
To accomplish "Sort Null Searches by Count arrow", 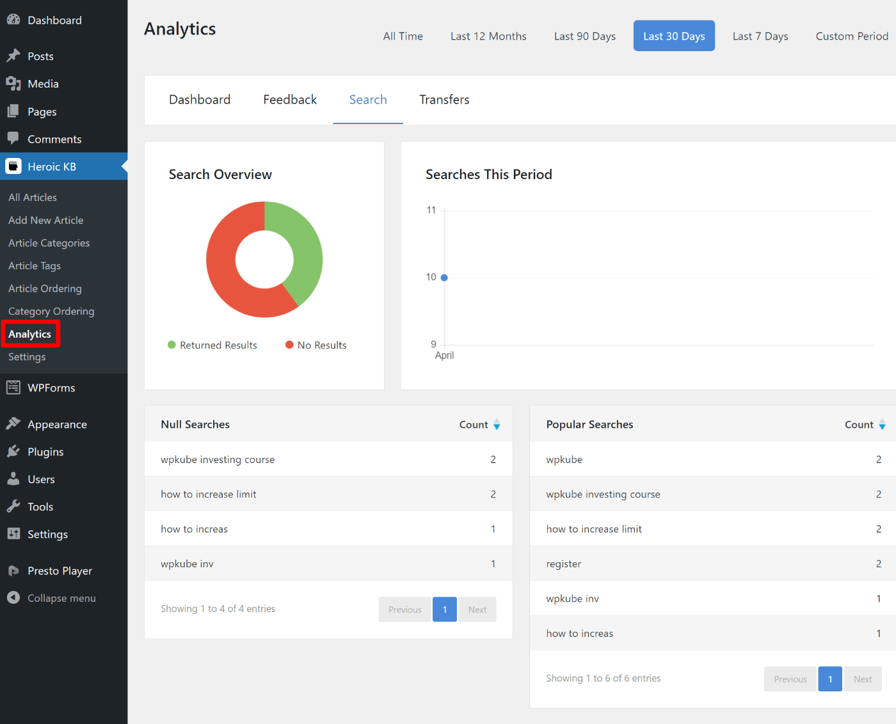I will pyautogui.click(x=497, y=425).
